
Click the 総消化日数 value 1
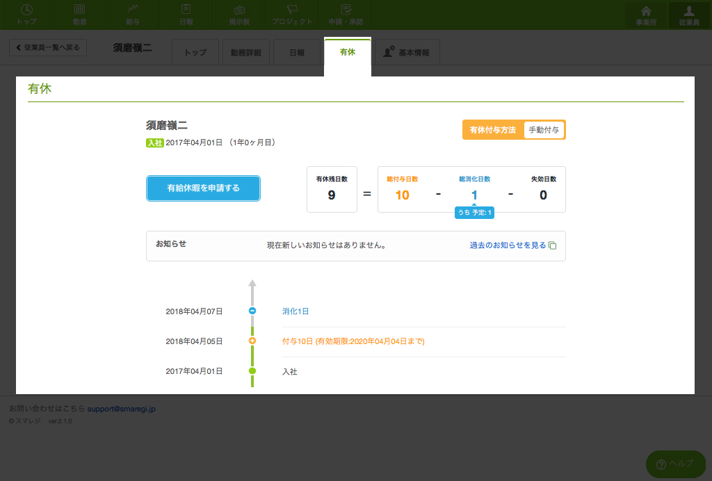[x=474, y=195]
